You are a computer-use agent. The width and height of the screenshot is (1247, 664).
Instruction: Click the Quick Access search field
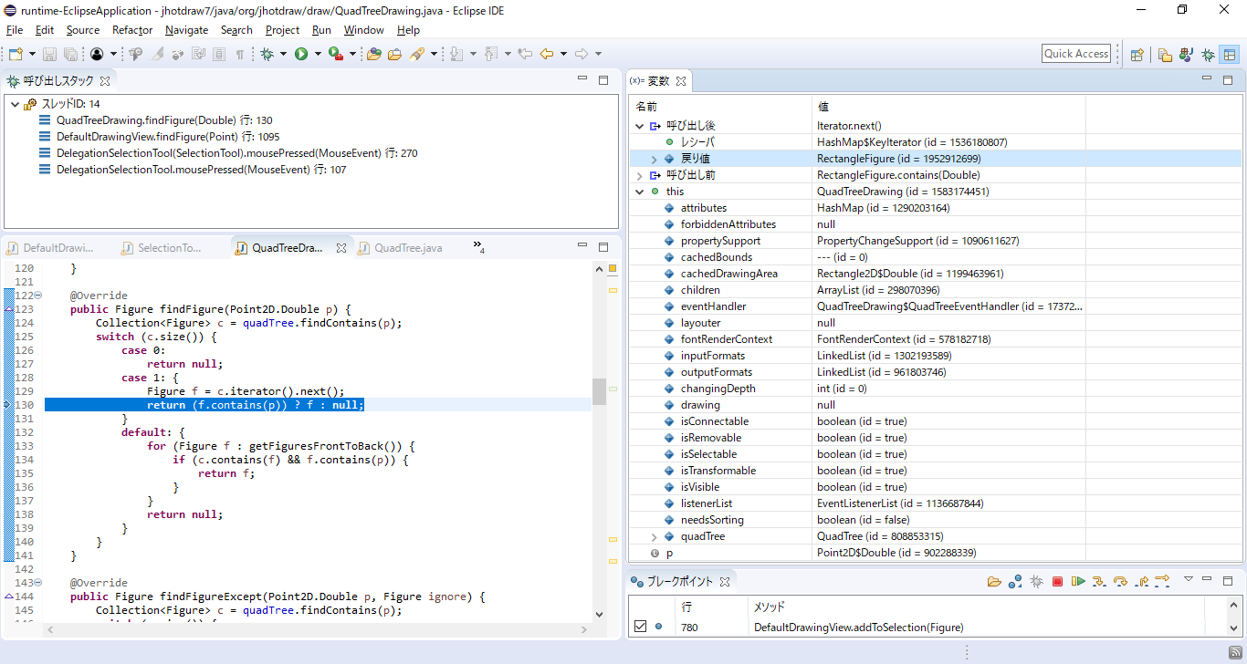[x=1076, y=54]
